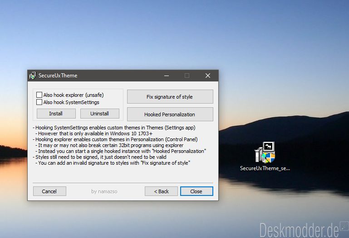Click 'Styles still need to be signed' line
349x238 pixels.
(x=100, y=157)
